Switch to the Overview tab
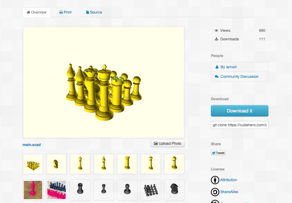This screenshot has width=292, height=203. (37, 12)
